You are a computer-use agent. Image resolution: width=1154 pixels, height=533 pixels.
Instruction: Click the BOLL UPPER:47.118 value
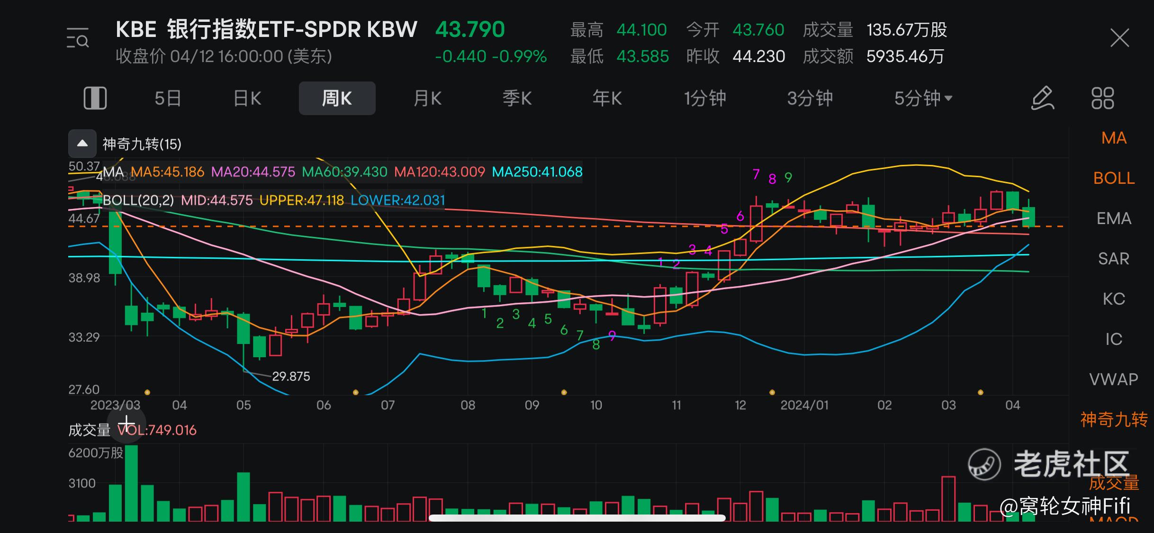[302, 200]
